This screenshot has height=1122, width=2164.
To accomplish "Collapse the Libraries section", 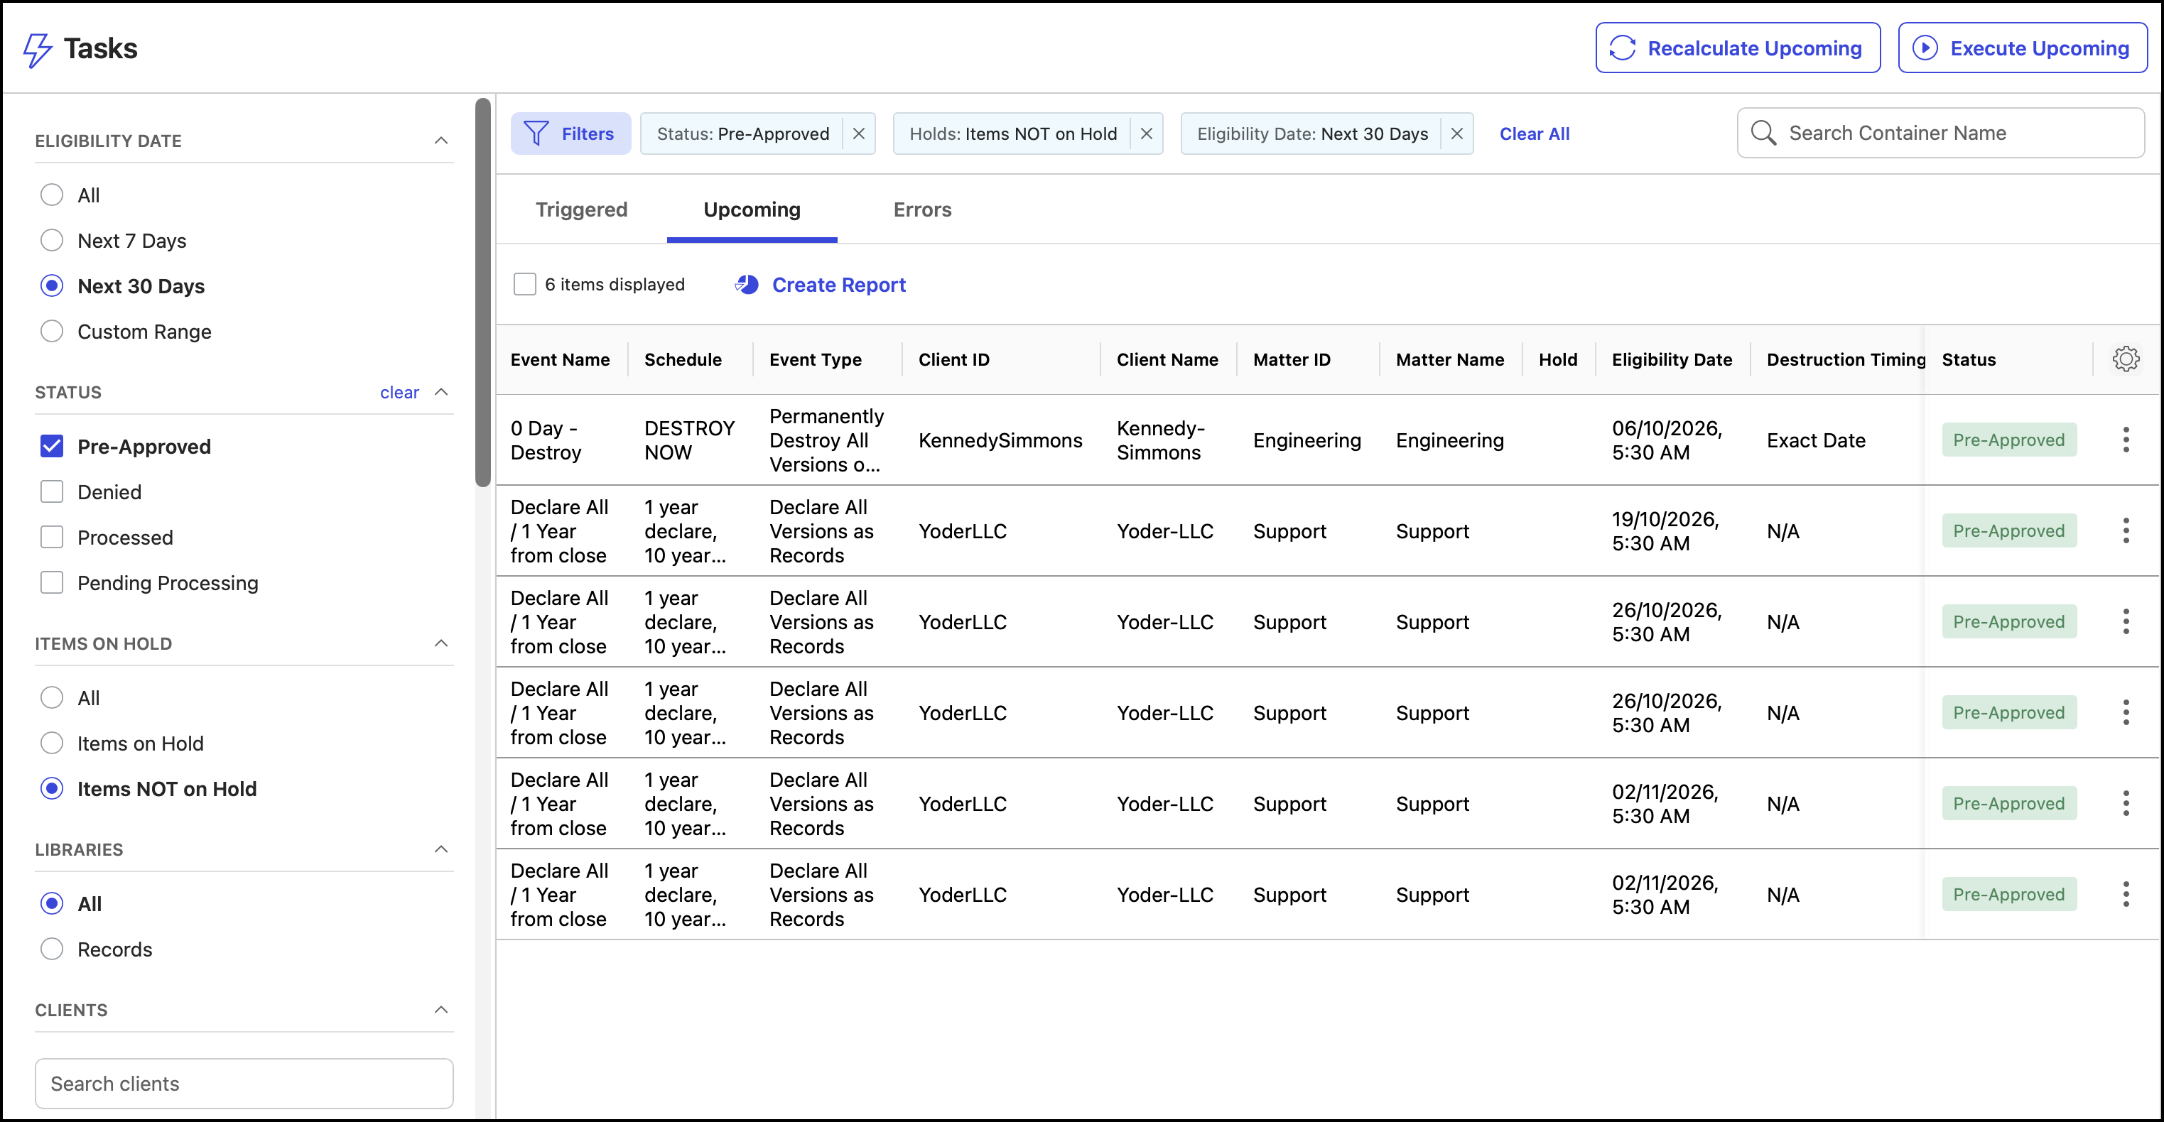I will 441,849.
